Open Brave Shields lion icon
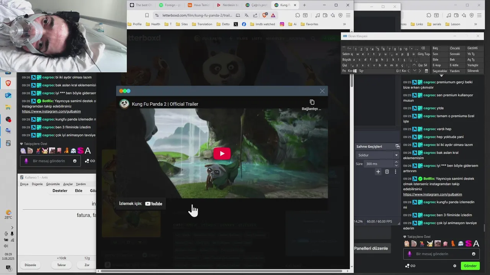Viewport: 490px width, 275px height. pyautogui.click(x=265, y=15)
